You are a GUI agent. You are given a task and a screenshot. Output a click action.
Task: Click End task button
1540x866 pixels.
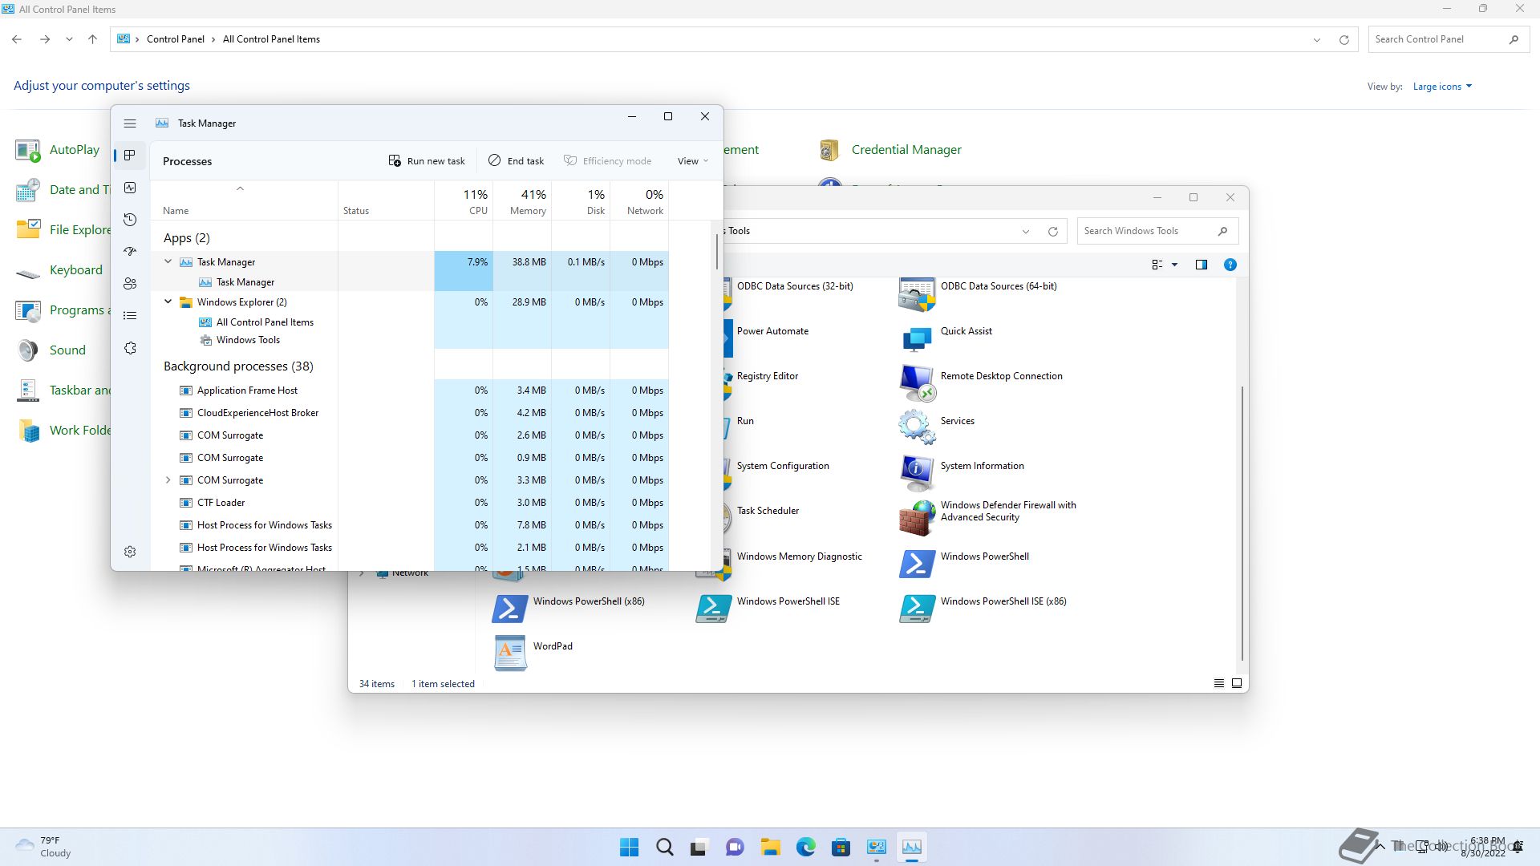[516, 161]
